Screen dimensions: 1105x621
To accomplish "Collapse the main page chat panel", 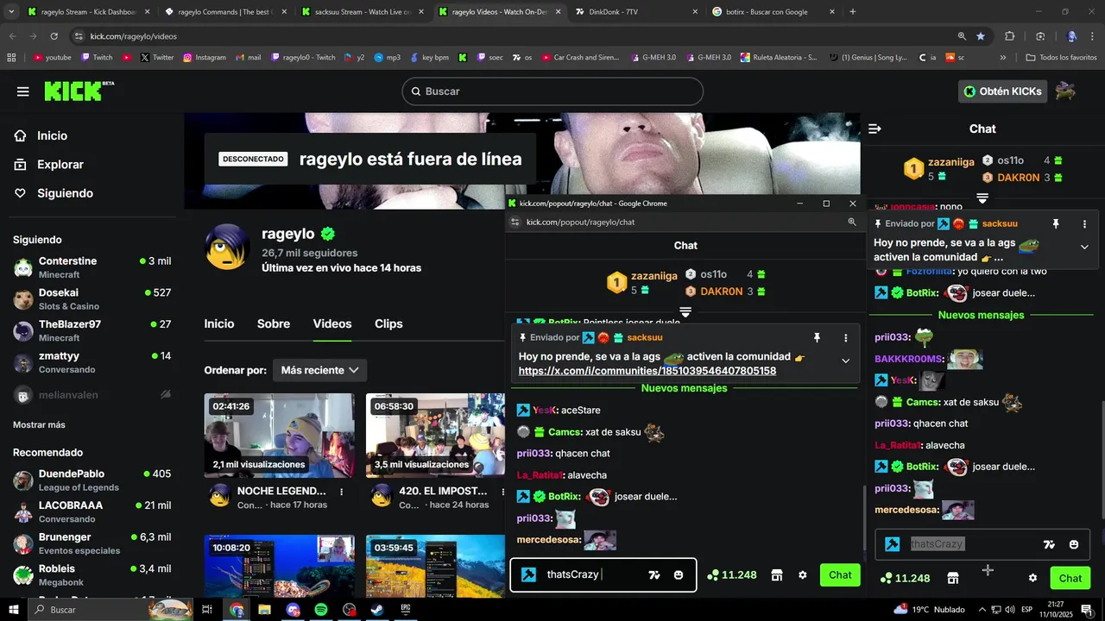I will coord(875,129).
